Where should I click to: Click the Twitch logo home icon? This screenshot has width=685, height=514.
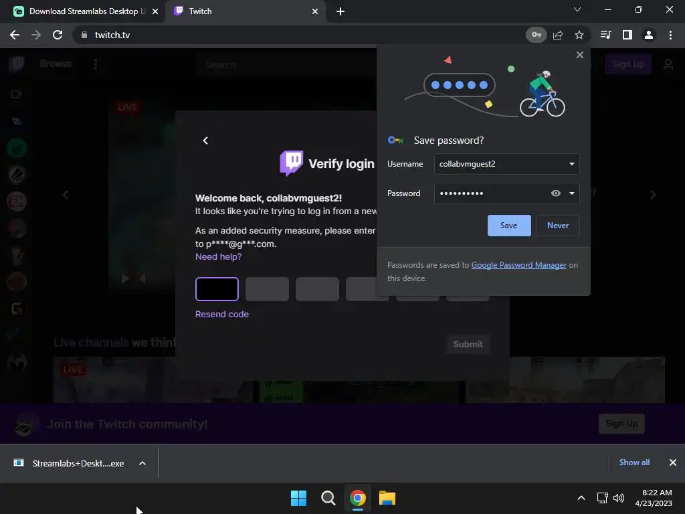click(17, 64)
